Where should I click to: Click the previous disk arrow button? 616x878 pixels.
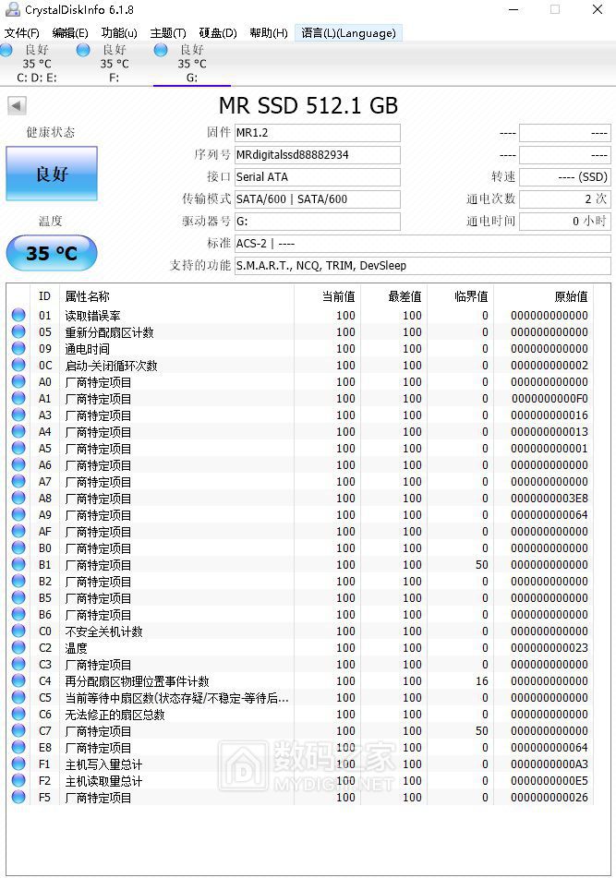click(x=17, y=106)
